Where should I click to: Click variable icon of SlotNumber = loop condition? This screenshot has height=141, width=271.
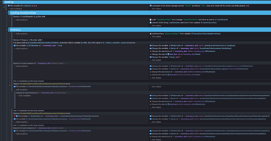(x=15, y=45)
